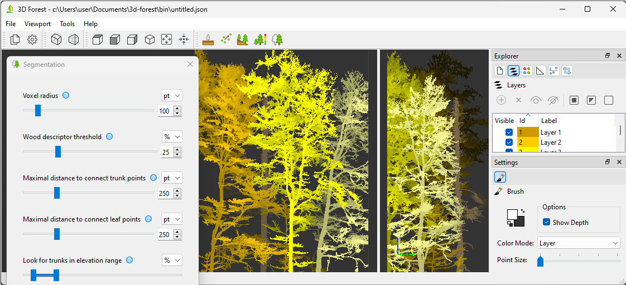Click the Point Size slider handle
The width and height of the screenshot is (626, 285).
pyautogui.click(x=540, y=261)
